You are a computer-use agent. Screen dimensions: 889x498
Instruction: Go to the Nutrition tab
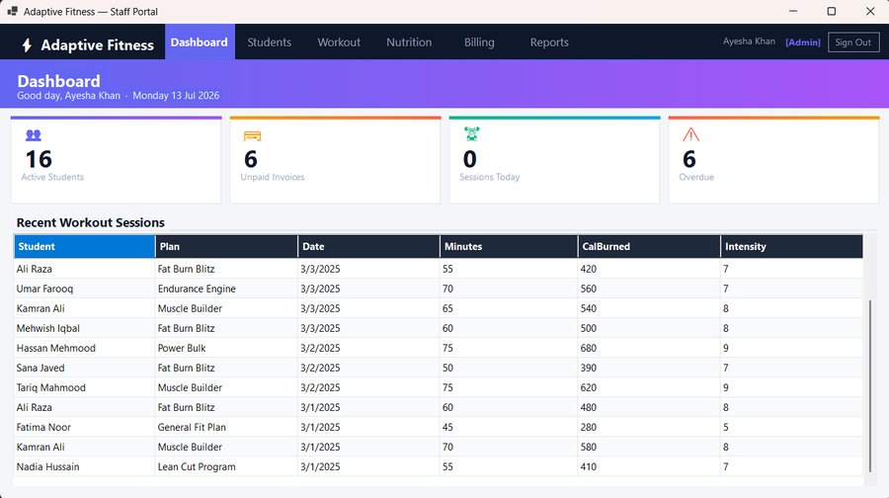pos(409,41)
